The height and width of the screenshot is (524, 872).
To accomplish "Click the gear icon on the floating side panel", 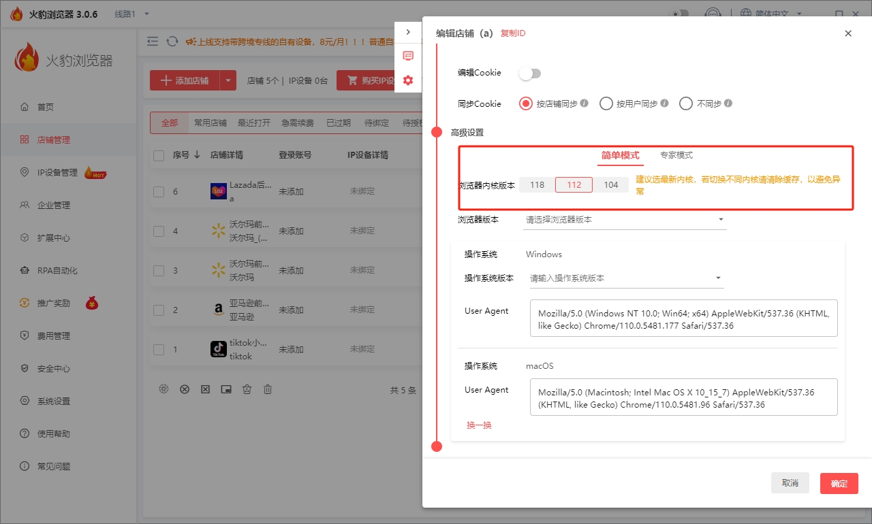I will (407, 80).
